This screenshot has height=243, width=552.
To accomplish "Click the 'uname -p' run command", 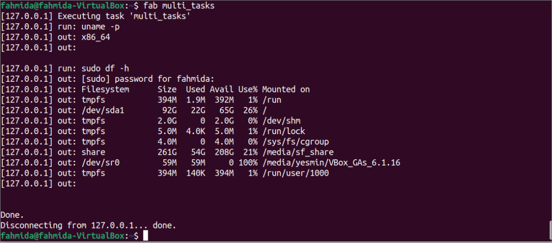I will [x=104, y=27].
